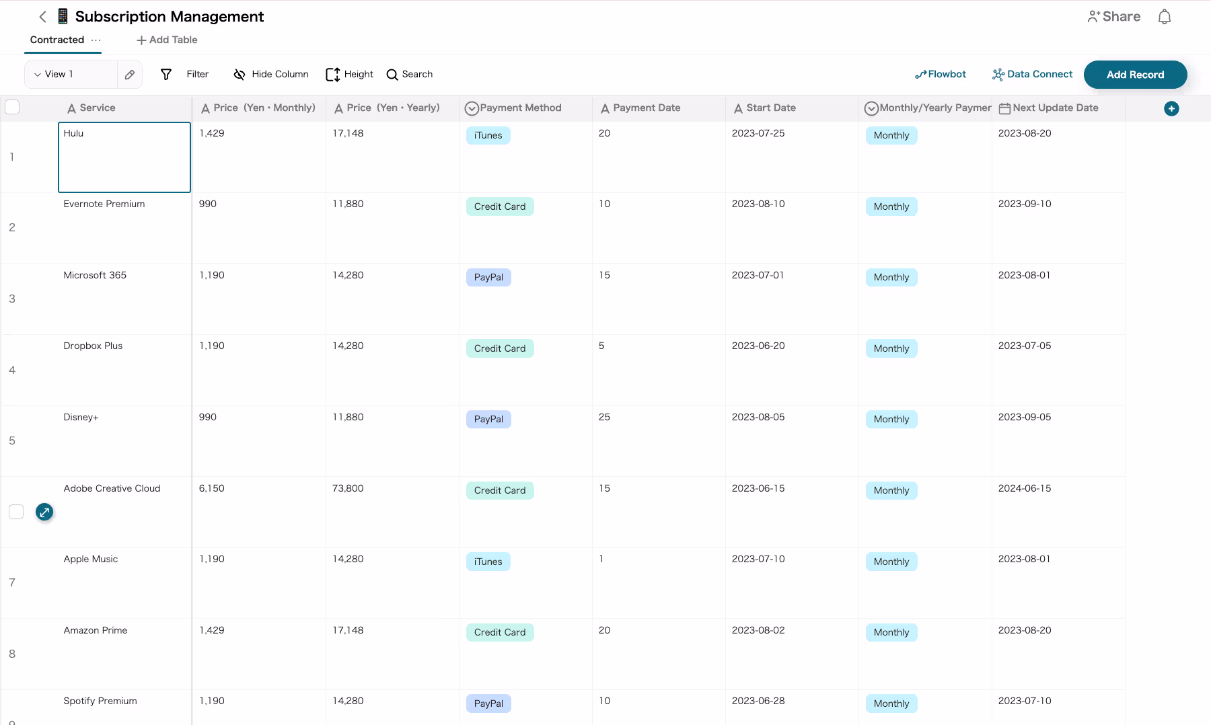Select all rows with the header checkbox
This screenshot has width=1211, height=725.
click(12, 107)
